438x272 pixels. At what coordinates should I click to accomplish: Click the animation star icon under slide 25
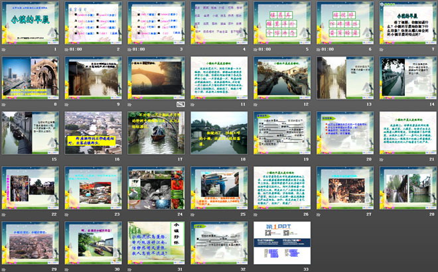(192, 214)
